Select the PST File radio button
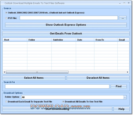 coord(6,18)
